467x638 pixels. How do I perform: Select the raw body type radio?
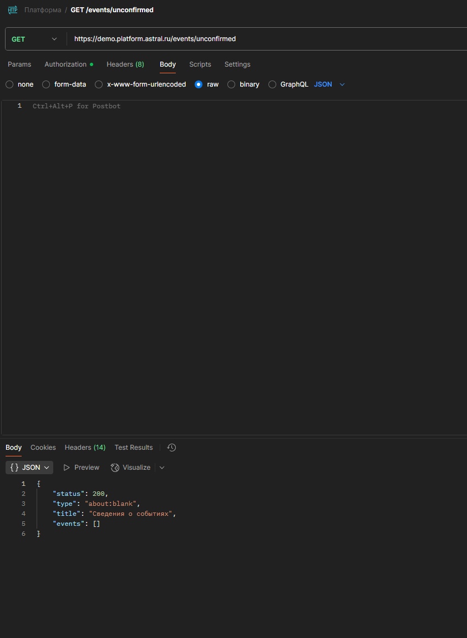click(199, 84)
